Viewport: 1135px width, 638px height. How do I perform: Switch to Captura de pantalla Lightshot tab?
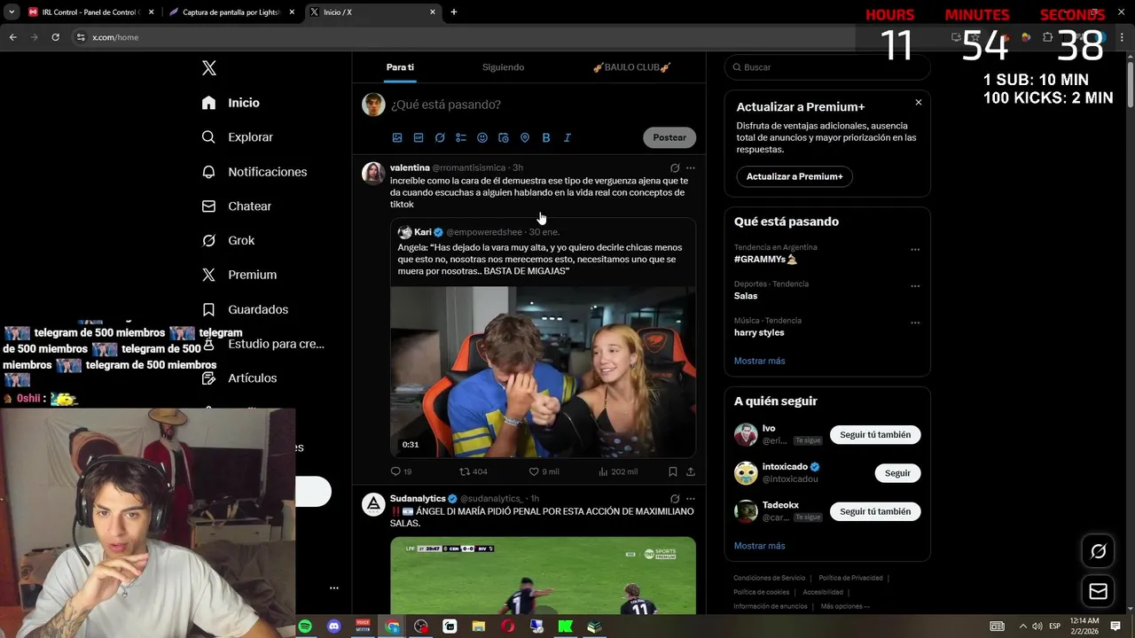click(231, 12)
